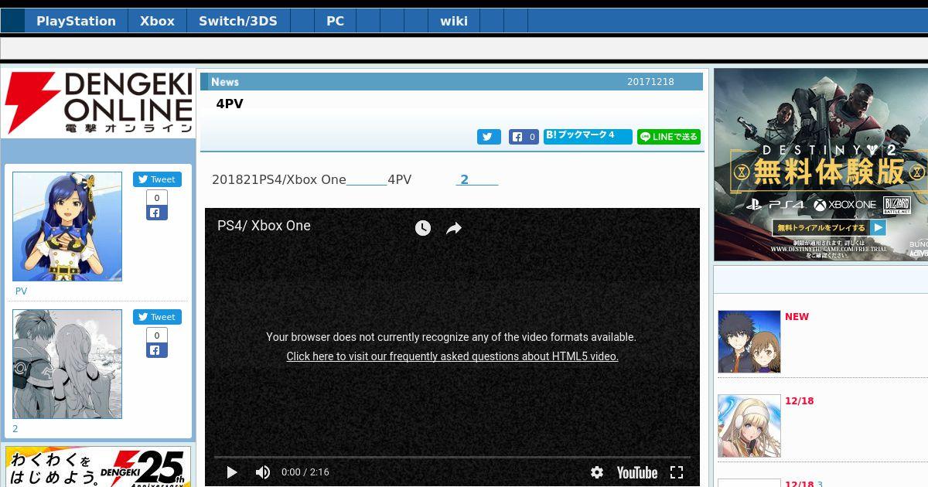This screenshot has height=487, width=928.
Task: Open the Destiny 2 free trial ad
Action: pyautogui.click(x=821, y=165)
